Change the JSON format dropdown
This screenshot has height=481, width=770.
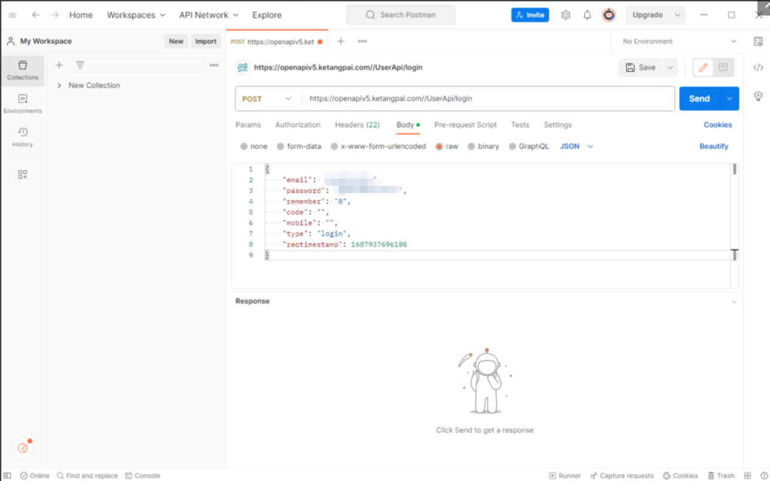[577, 146]
